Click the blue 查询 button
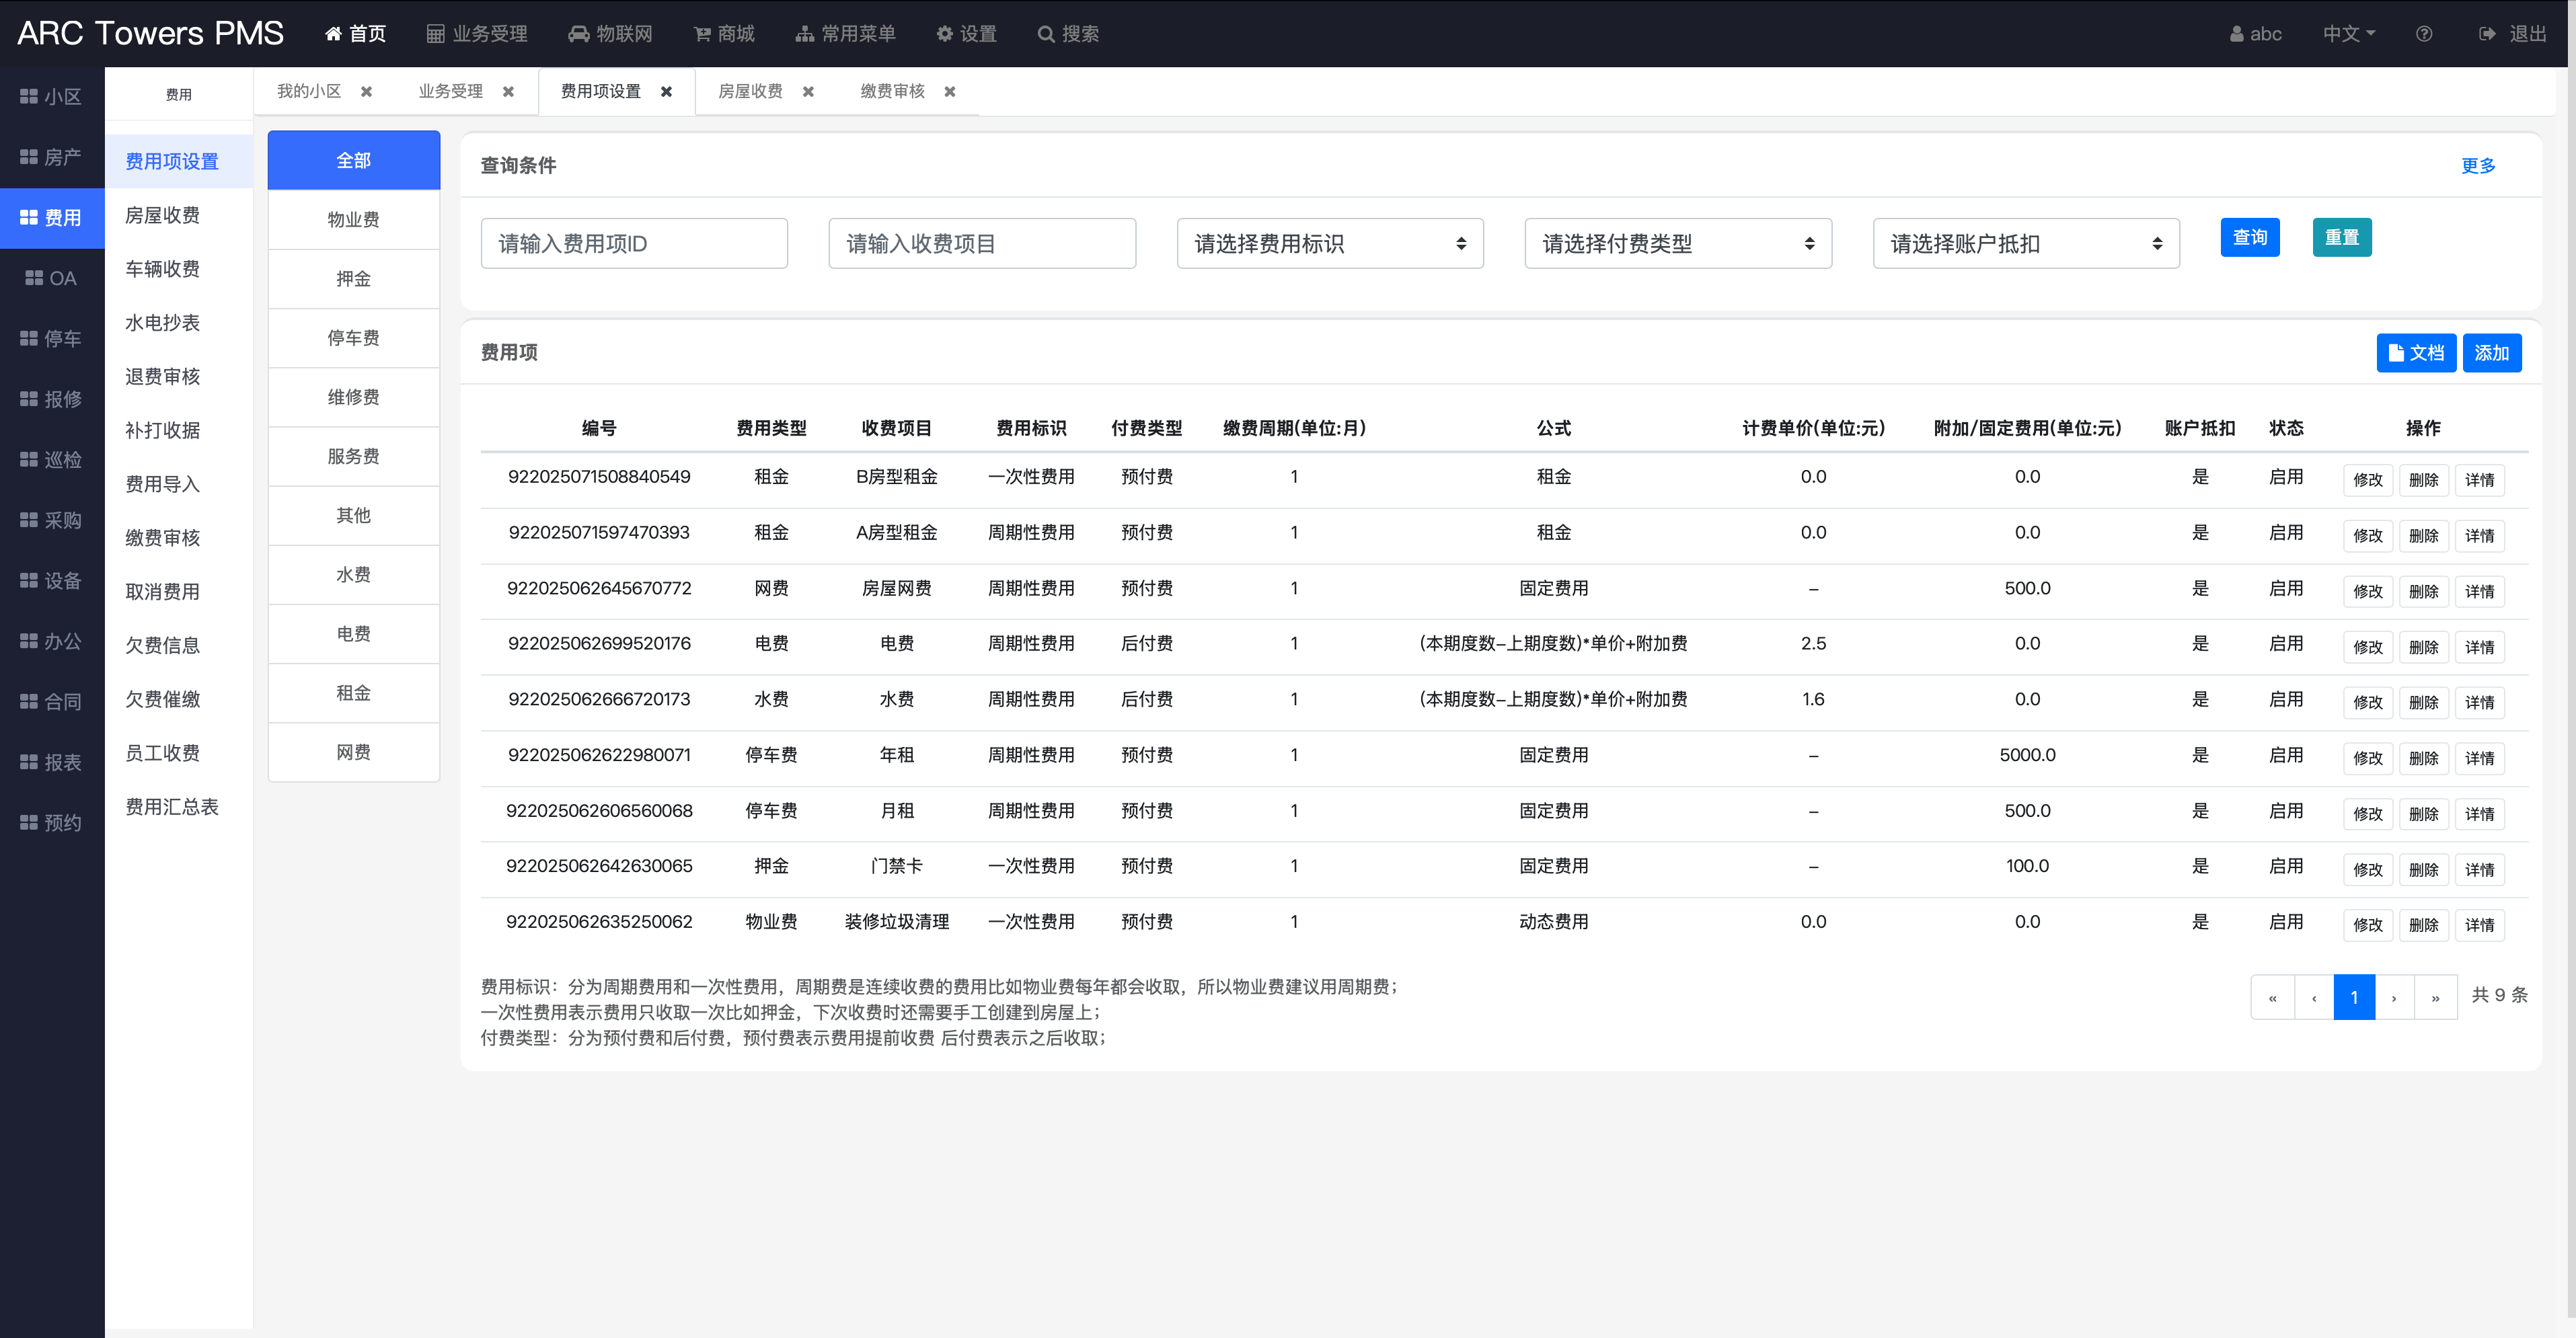Viewport: 2576px width, 1338px height. pyautogui.click(x=2249, y=238)
